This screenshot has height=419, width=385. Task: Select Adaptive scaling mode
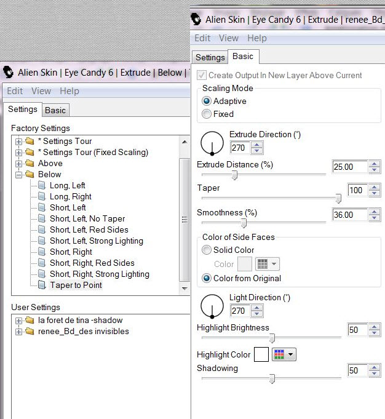point(207,101)
